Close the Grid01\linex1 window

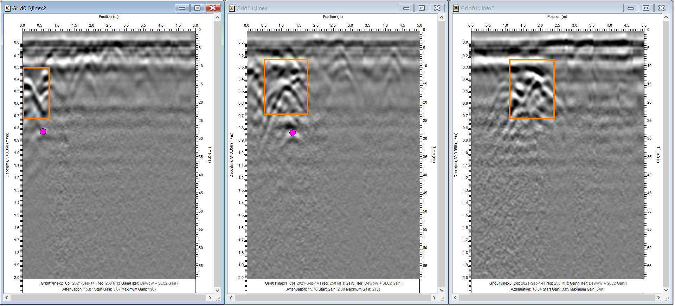pos(437,8)
